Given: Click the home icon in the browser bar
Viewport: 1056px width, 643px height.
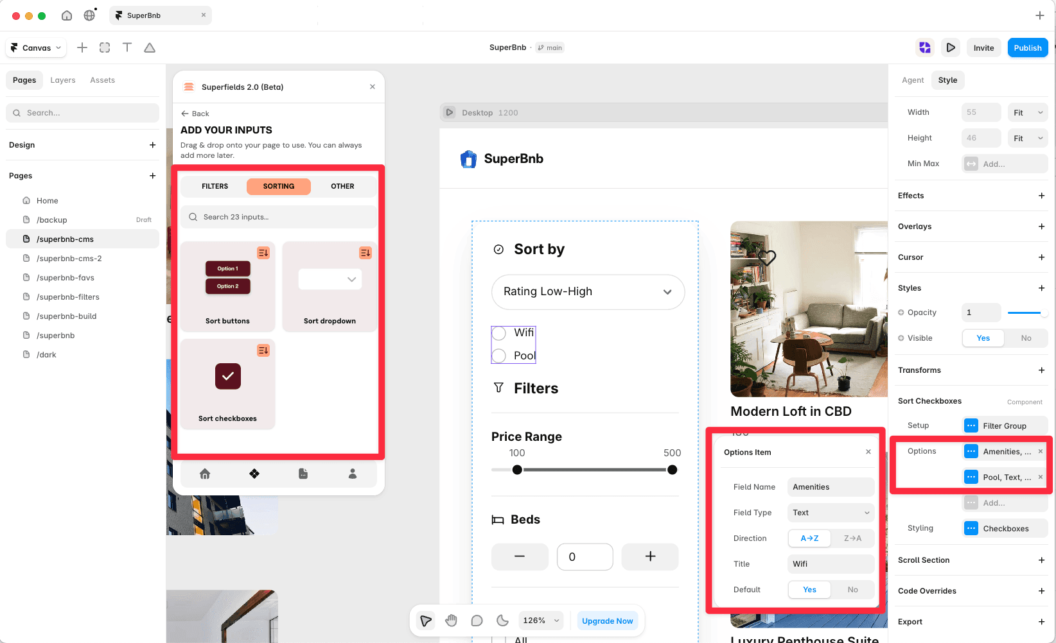Looking at the screenshot, I should (67, 15).
